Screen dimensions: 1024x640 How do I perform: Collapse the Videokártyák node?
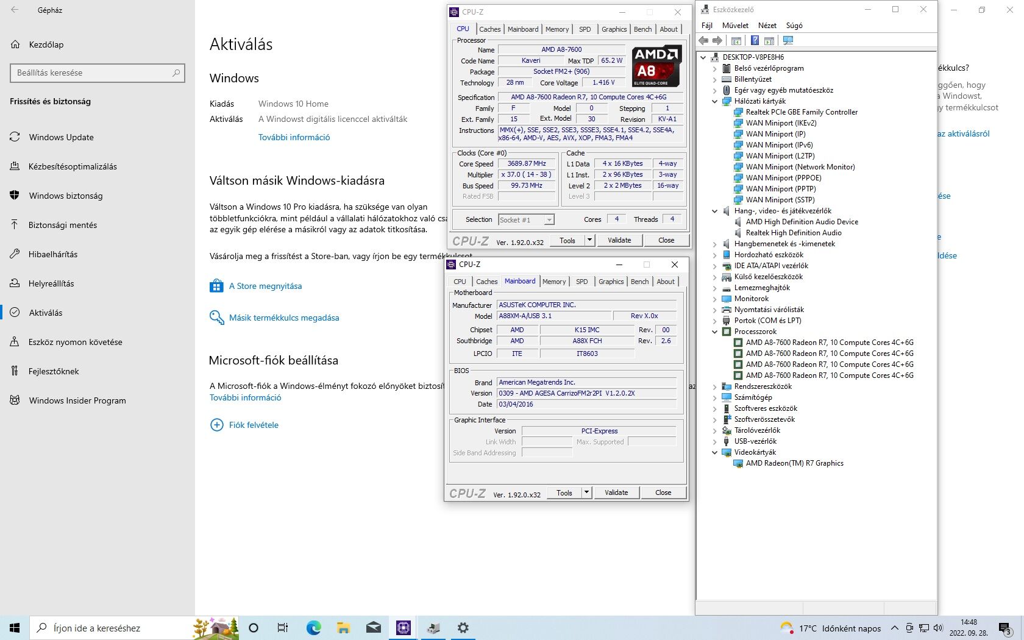pyautogui.click(x=715, y=452)
